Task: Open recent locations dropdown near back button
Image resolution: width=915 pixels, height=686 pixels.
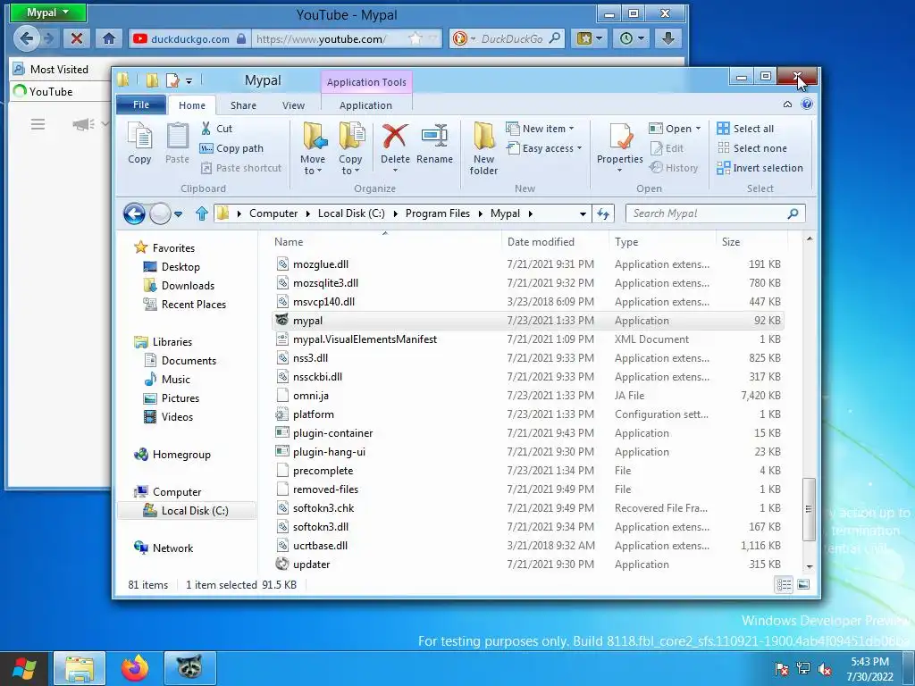Action: tap(179, 214)
